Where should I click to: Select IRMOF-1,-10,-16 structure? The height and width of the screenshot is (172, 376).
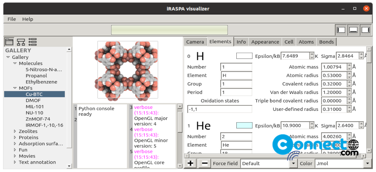pos(45,125)
